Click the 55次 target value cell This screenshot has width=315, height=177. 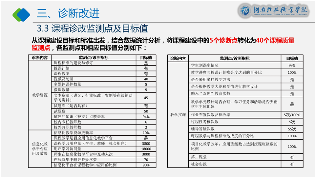(292, 129)
